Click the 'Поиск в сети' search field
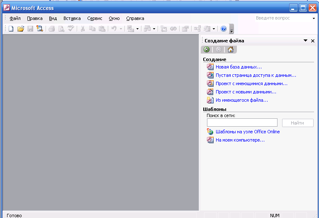The width and height of the screenshot is (319, 218). pos(242,122)
